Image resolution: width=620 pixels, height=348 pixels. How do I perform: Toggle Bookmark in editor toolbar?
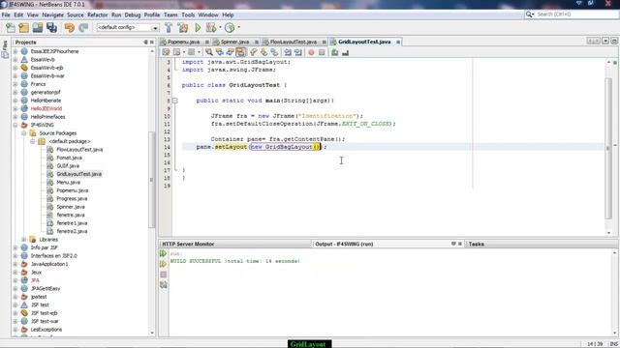click(274, 52)
